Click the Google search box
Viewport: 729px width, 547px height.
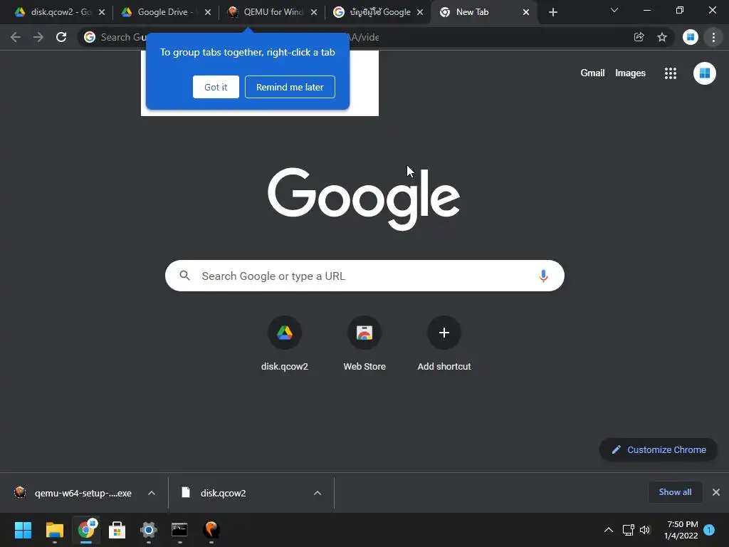pos(365,276)
